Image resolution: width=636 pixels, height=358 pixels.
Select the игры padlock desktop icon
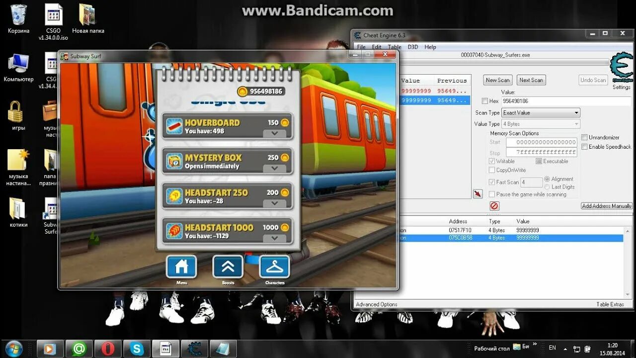point(18,115)
